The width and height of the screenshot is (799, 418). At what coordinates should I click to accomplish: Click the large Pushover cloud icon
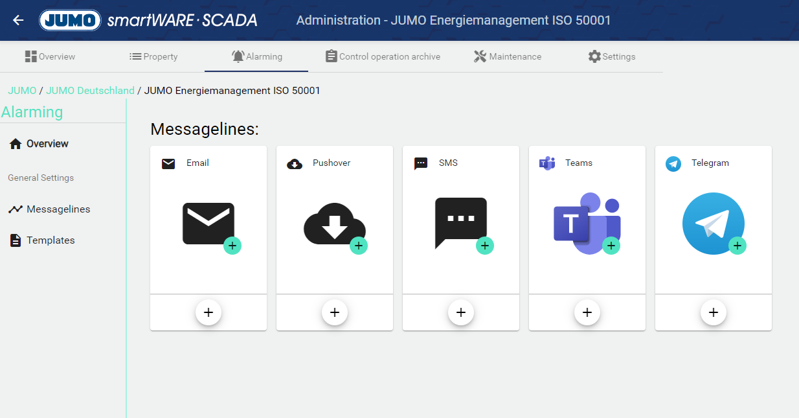point(334,224)
